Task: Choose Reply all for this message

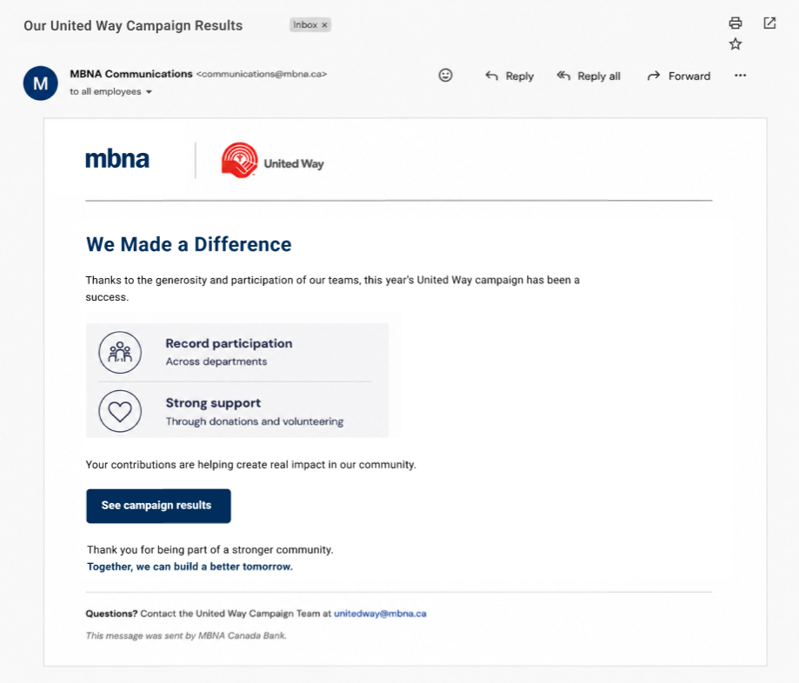Action: (589, 76)
